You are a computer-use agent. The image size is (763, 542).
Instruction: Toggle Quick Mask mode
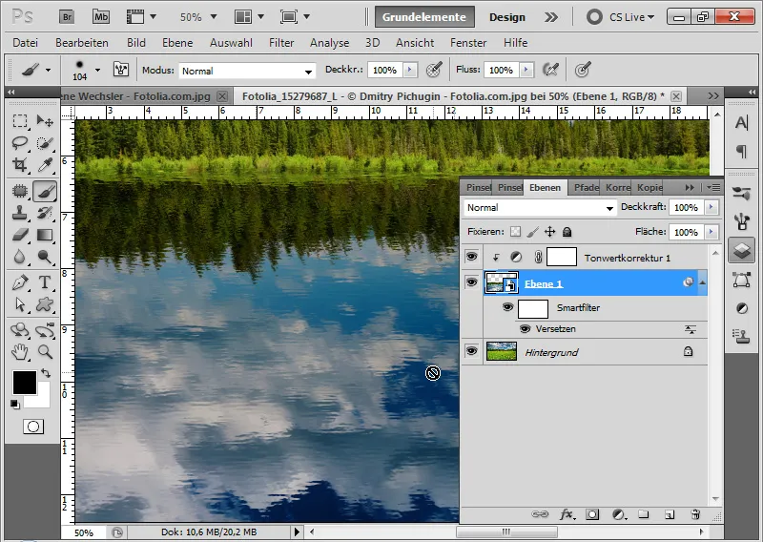coord(33,427)
